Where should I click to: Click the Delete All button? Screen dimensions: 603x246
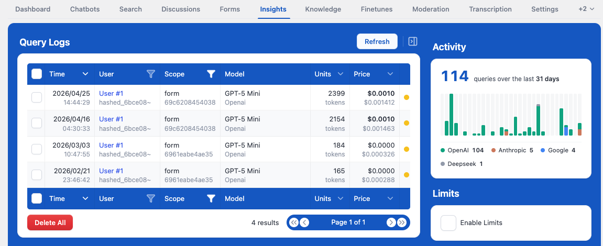pos(50,222)
